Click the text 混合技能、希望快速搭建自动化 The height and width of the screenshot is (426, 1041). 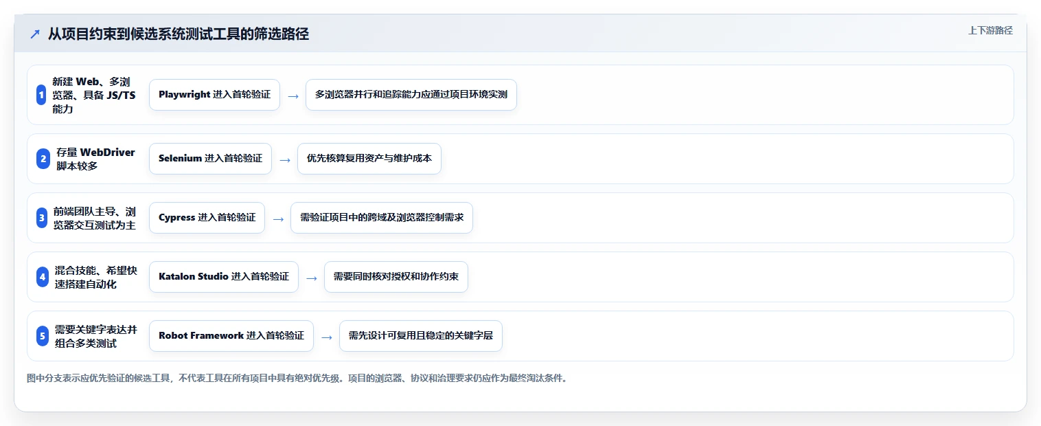96,277
